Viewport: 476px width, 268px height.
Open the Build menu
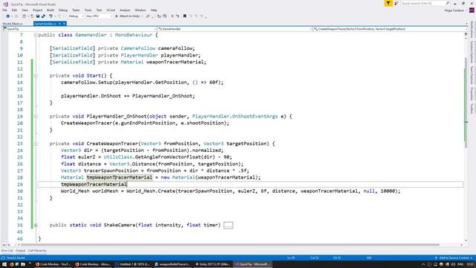51,10
